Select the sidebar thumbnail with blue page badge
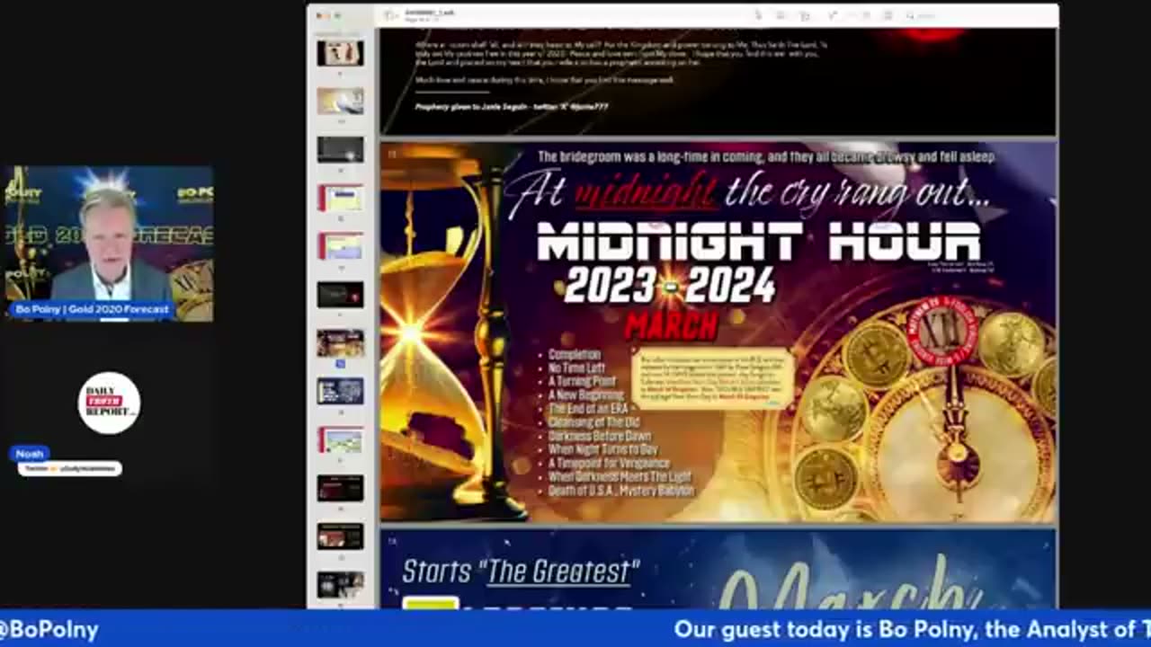 340,343
